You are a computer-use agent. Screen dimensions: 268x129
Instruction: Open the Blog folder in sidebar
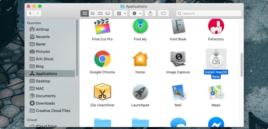click(x=50, y=66)
